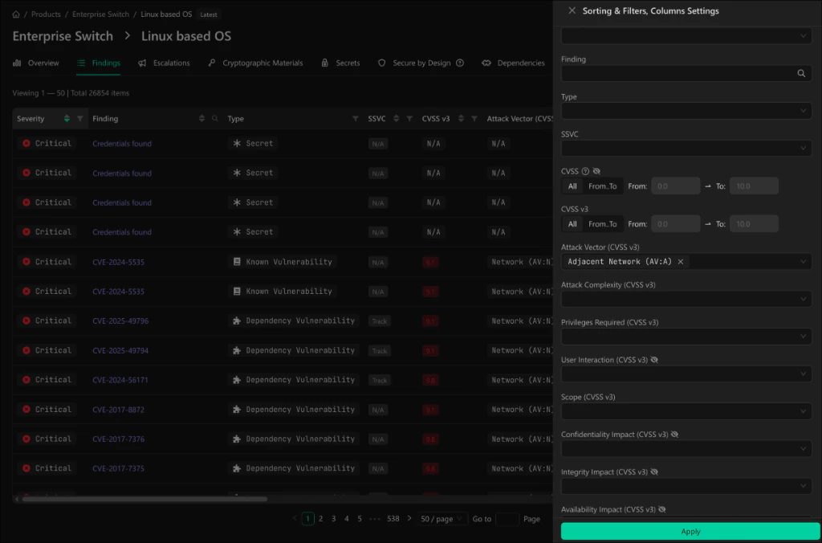822x543 pixels.
Task: Sort the CVSS v3 column
Action: click(x=461, y=119)
